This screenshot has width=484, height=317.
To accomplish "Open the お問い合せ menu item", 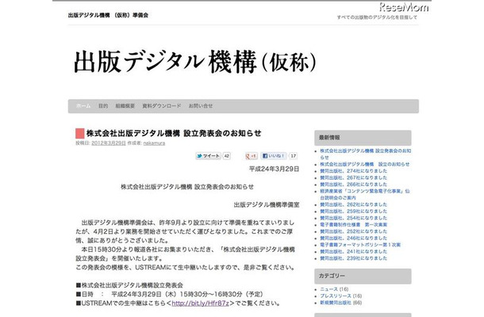I will (x=201, y=105).
